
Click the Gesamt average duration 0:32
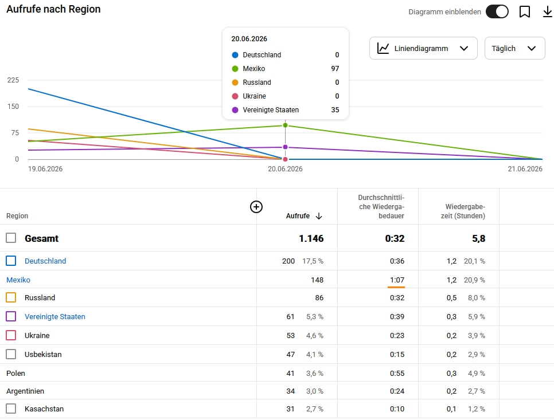point(395,238)
